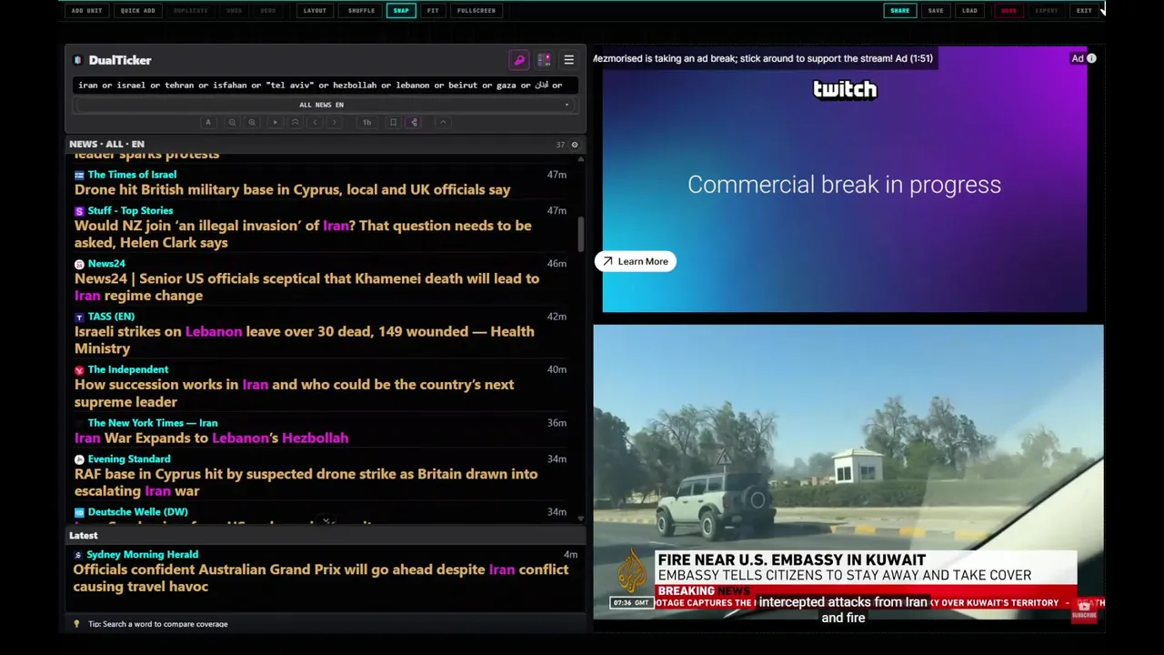This screenshot has width=1164, height=655.
Task: Click the double-chevron up icon
Action: pyautogui.click(x=295, y=122)
